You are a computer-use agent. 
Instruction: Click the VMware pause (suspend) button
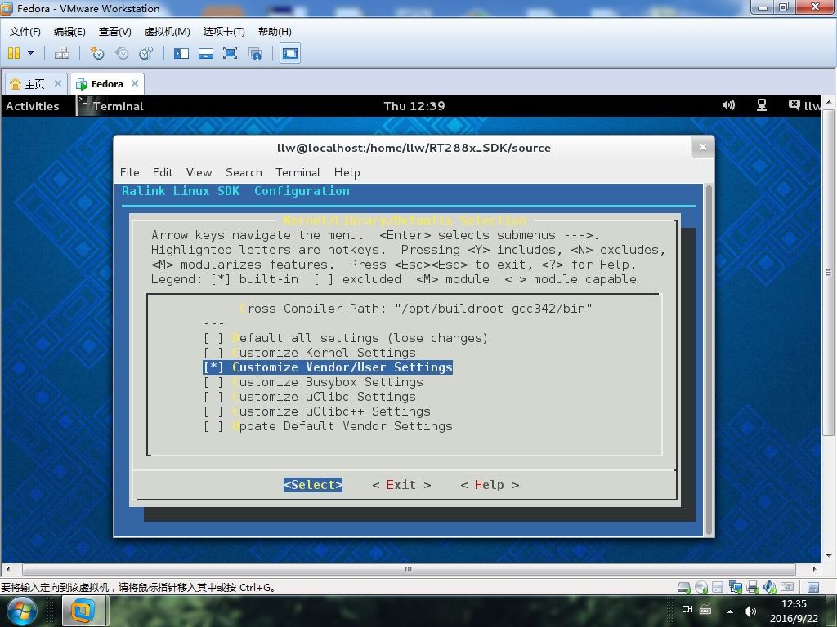click(x=14, y=53)
